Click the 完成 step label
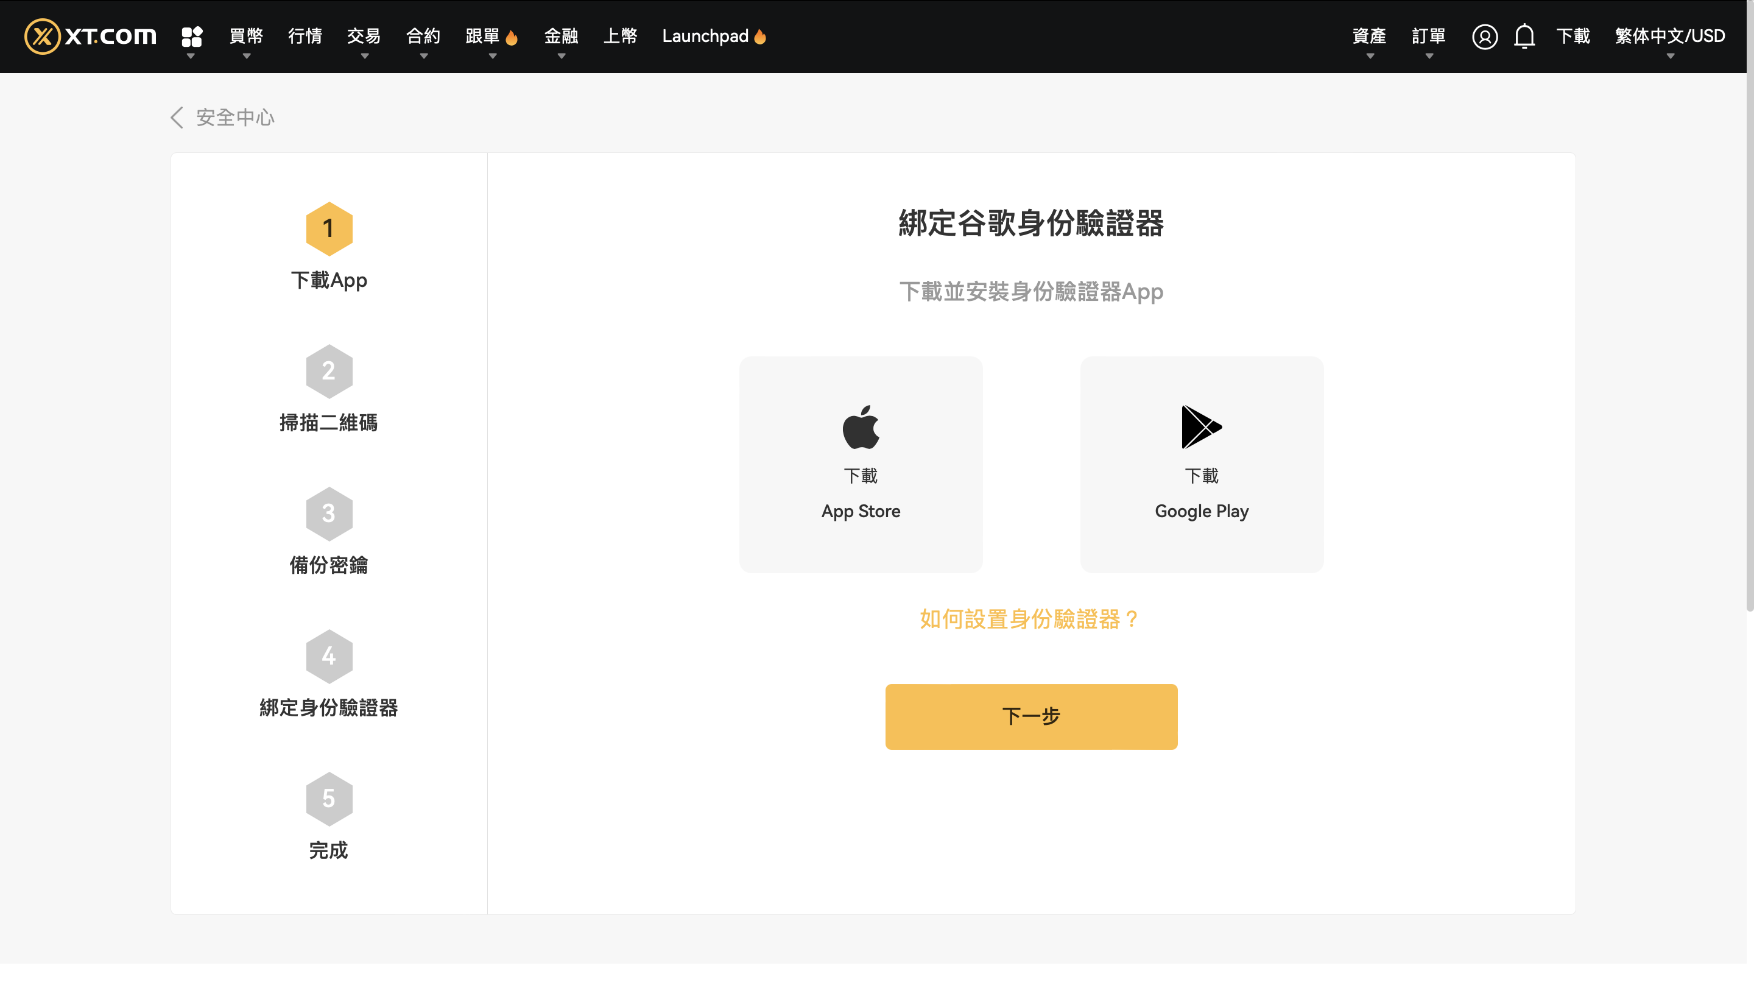This screenshot has width=1754, height=999. point(329,851)
